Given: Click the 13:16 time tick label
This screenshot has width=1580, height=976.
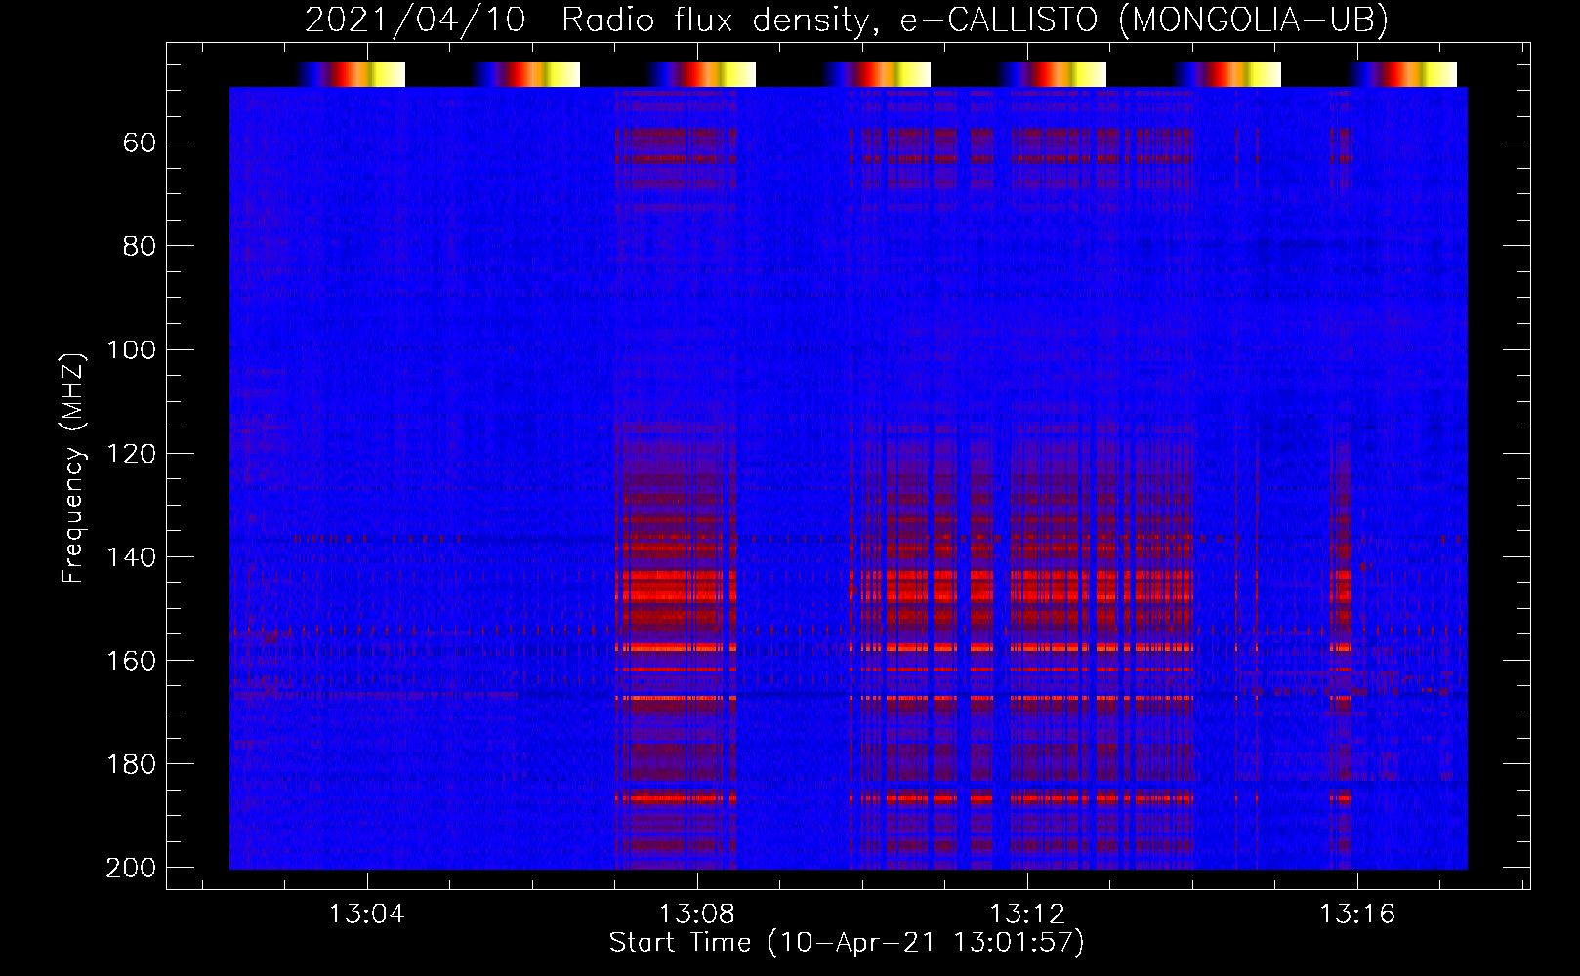Looking at the screenshot, I should (1357, 915).
